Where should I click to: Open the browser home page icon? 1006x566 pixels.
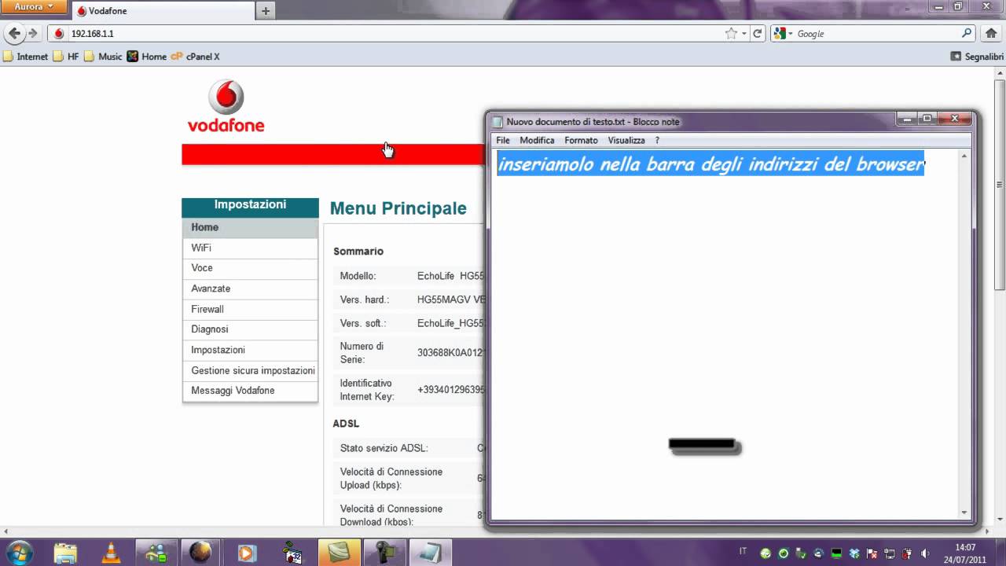pyautogui.click(x=990, y=33)
